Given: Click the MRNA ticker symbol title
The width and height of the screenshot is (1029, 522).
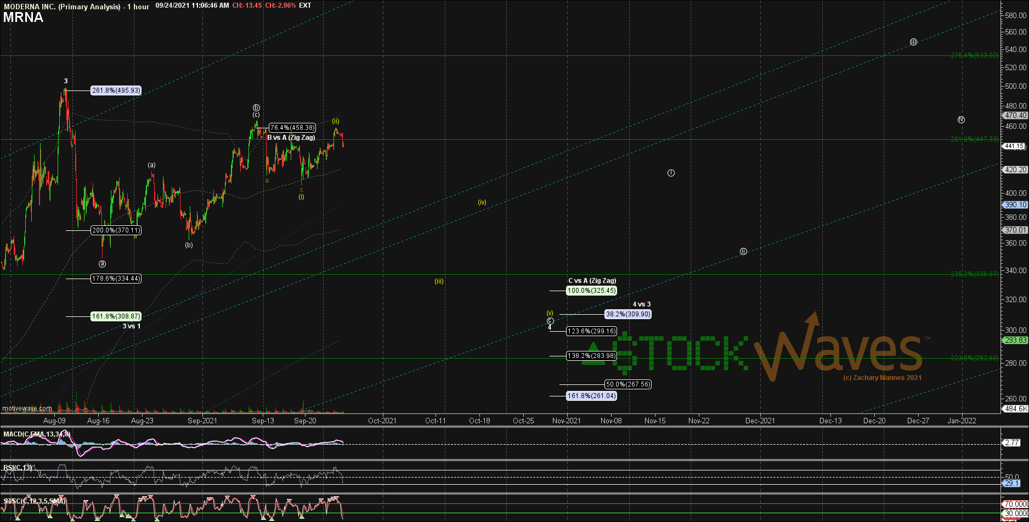Looking at the screenshot, I should [x=23, y=18].
